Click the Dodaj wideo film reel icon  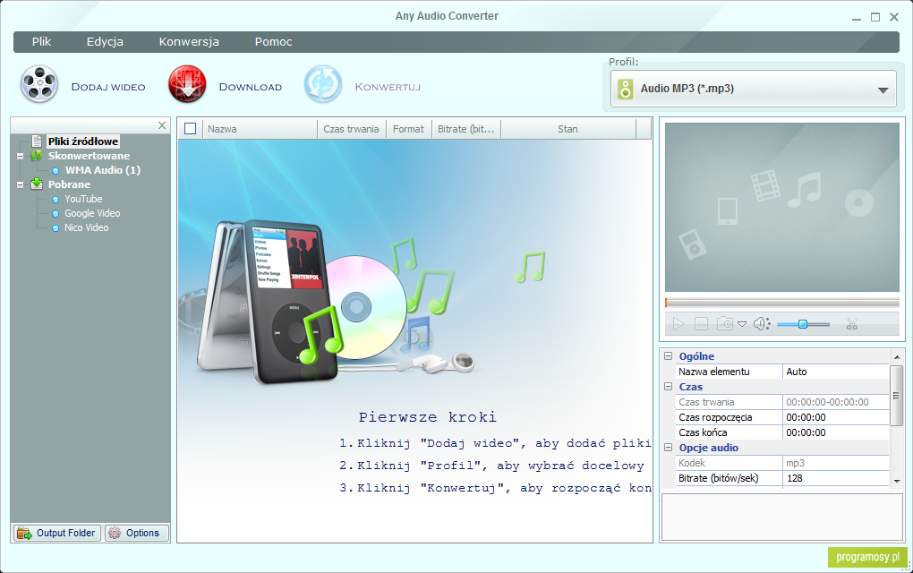[39, 84]
